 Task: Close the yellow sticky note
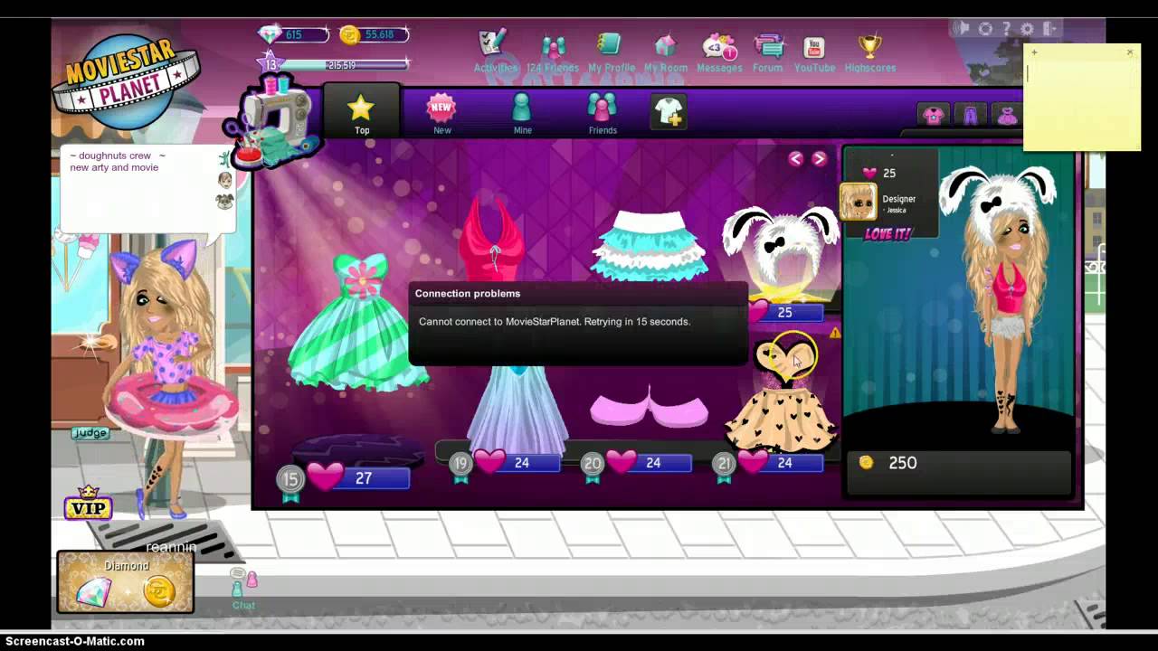[x=1129, y=52]
